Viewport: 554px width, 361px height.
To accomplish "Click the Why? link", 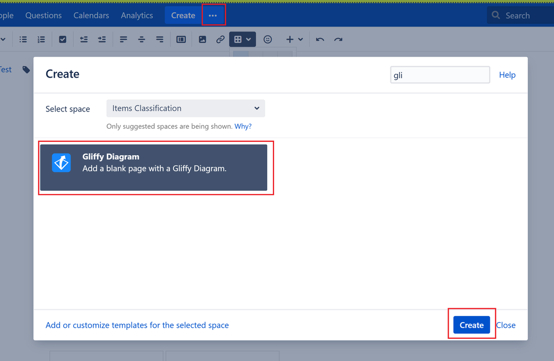I will tap(243, 126).
